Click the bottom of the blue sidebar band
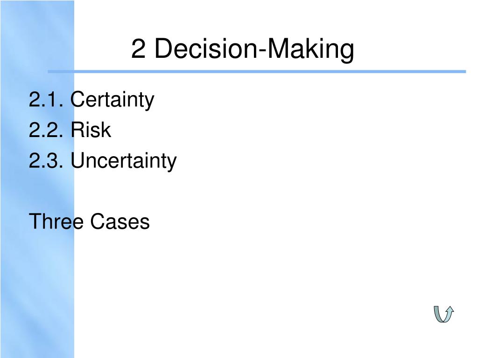478x358 pixels. pyautogui.click(x=37, y=353)
